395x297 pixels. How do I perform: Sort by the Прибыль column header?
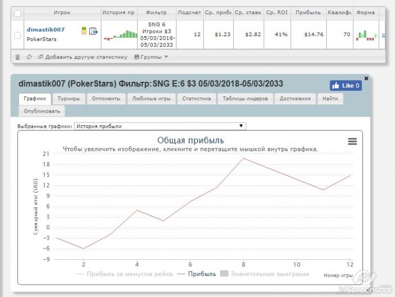tap(308, 12)
